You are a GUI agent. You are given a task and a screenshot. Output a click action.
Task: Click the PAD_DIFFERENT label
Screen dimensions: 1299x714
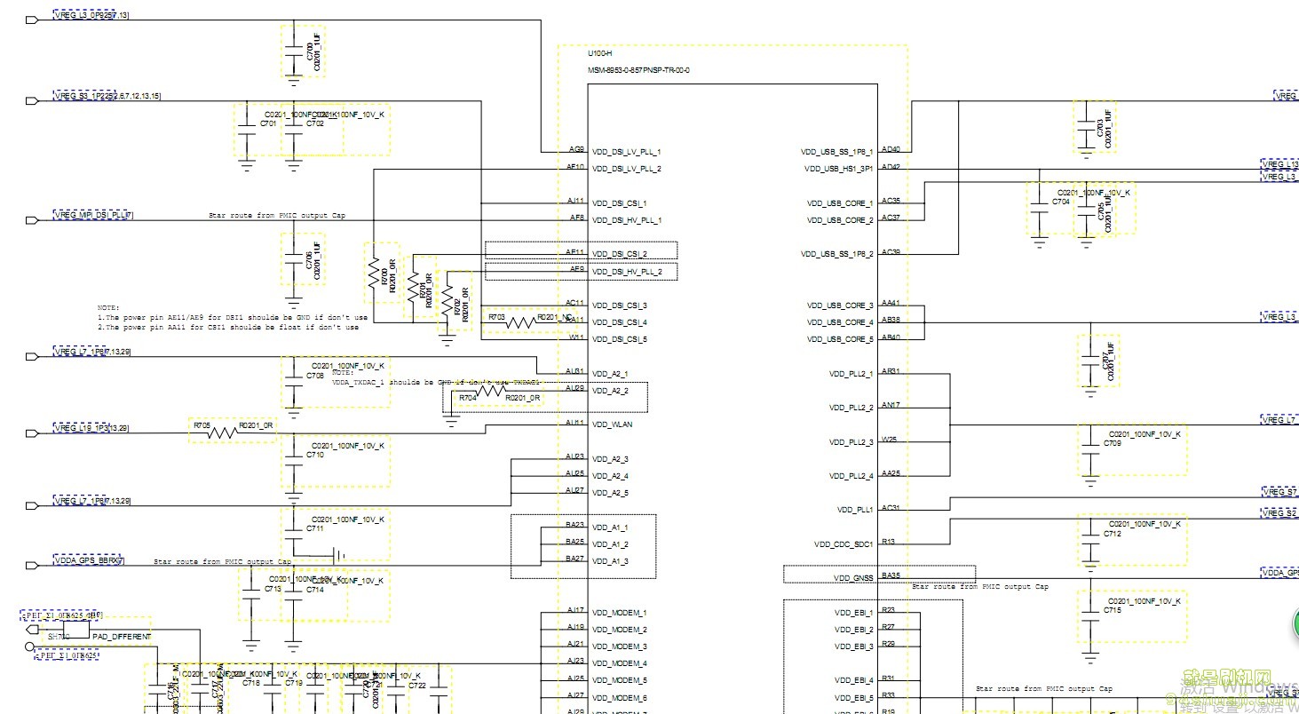pos(122,637)
